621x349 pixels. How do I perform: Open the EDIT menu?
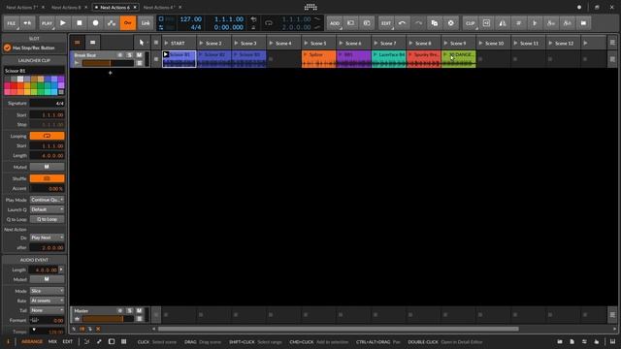tap(386, 23)
